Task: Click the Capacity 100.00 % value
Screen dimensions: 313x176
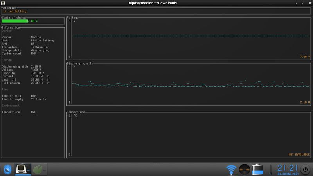Action: pyautogui.click(x=38, y=73)
